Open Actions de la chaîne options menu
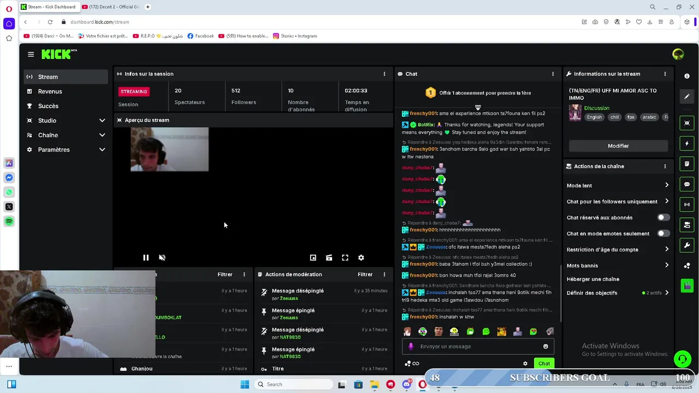The width and height of the screenshot is (699, 393). [665, 166]
